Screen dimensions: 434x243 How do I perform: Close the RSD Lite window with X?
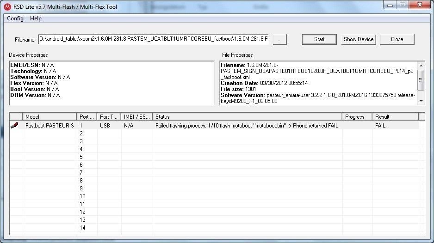[x=420, y=5]
